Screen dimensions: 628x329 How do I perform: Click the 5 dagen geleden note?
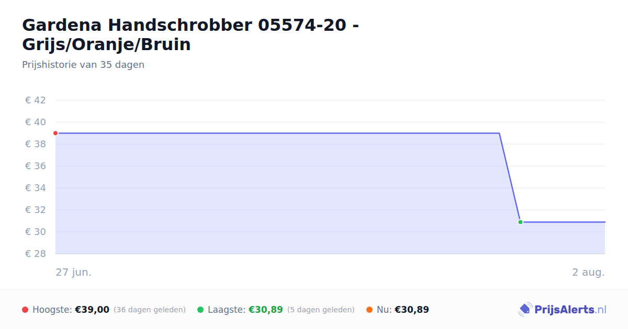click(x=321, y=310)
